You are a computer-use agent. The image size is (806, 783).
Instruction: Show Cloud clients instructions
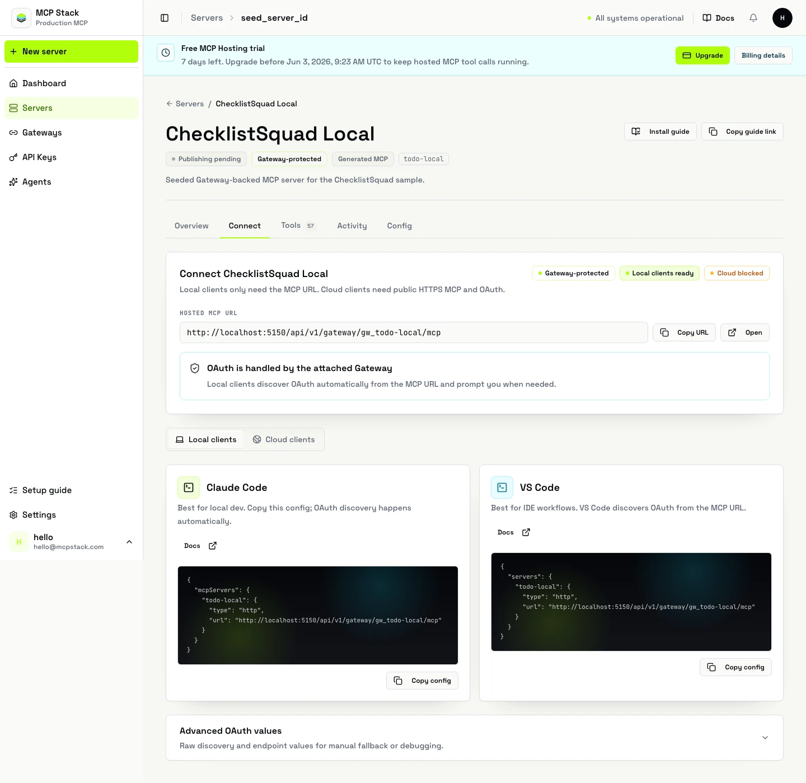click(x=284, y=439)
